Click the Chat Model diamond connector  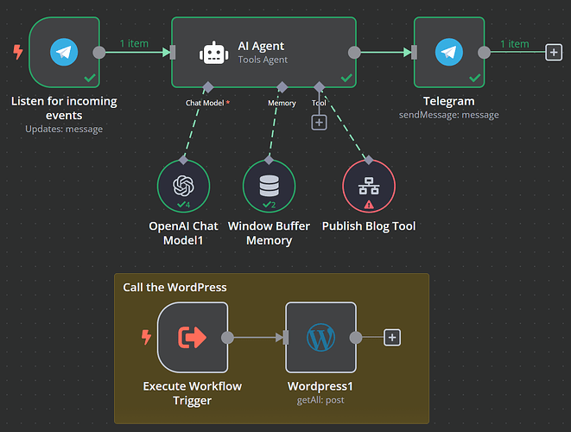pyautogui.click(x=208, y=87)
